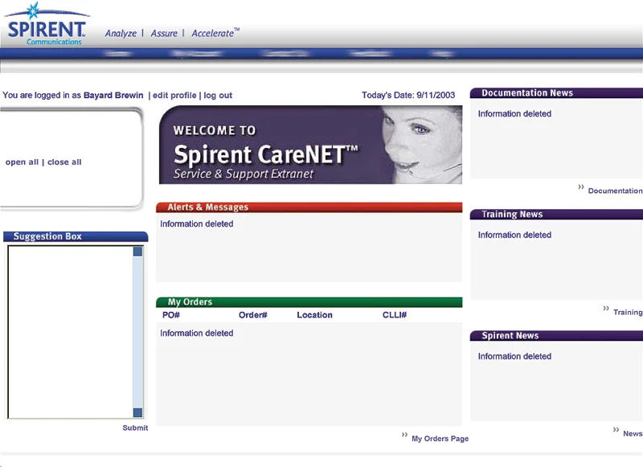Viewport: 643px width, 467px height.
Task: Click the Location column header
Action: [314, 315]
